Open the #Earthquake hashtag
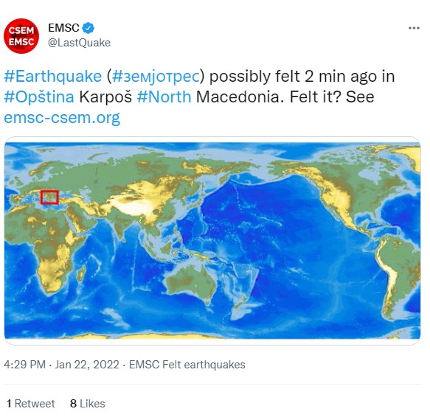Image resolution: width=430 pixels, height=417 pixels. point(53,76)
